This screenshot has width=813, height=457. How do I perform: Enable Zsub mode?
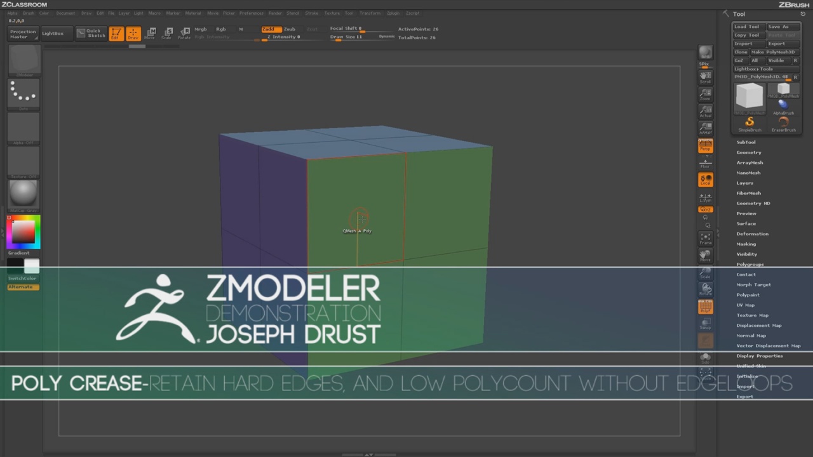(290, 29)
